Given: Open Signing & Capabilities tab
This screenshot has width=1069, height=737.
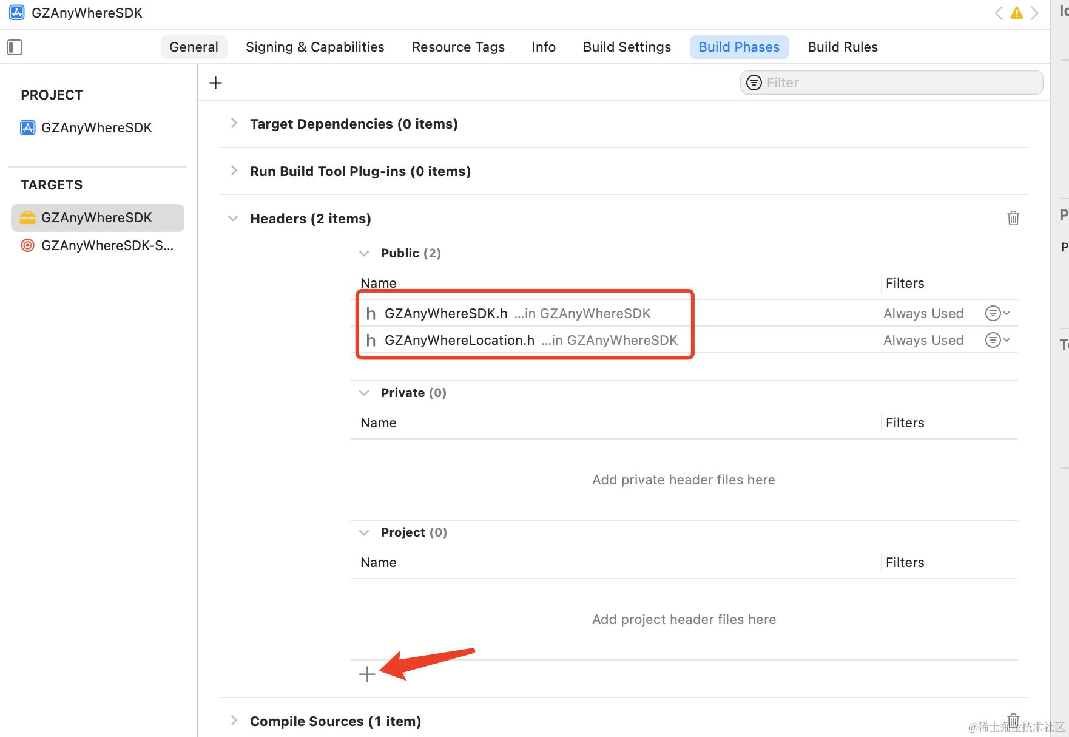Looking at the screenshot, I should tap(315, 47).
